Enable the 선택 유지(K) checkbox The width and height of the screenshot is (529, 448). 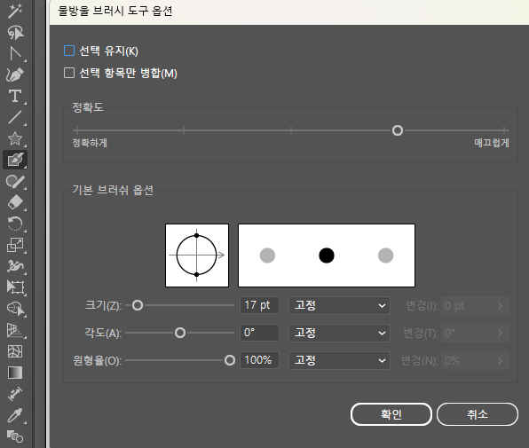pyautogui.click(x=69, y=51)
